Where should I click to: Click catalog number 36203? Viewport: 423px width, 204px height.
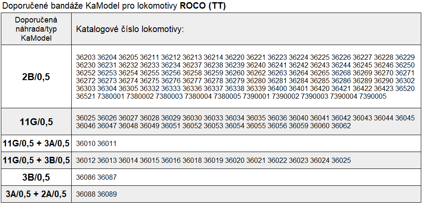(86, 58)
